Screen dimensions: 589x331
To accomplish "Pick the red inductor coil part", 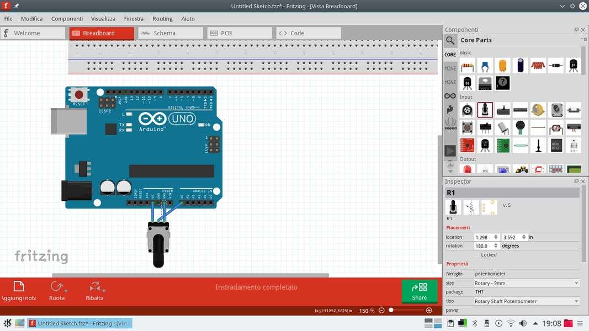I will tap(538, 66).
